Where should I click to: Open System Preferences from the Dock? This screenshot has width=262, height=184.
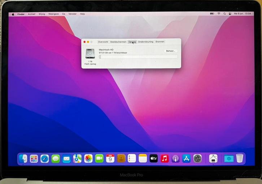pos(197,158)
